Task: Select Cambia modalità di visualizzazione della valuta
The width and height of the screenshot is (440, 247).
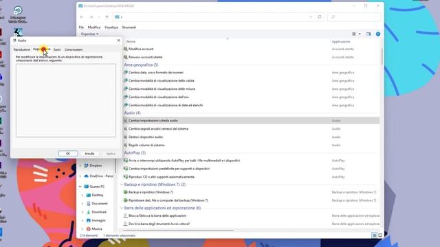Action: click(161, 81)
